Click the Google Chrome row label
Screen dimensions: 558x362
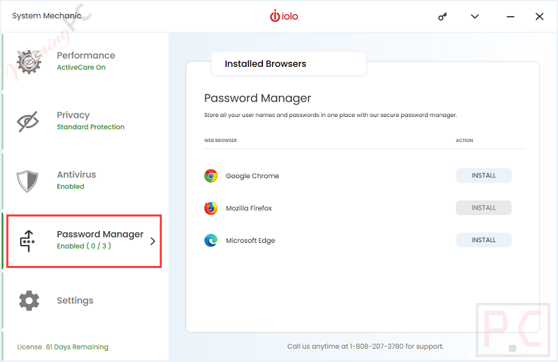(252, 176)
